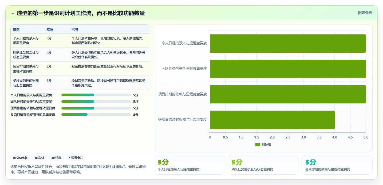Open the 团队任务的责任与状态重要度 data card
383x185 pixels.
click(263, 165)
